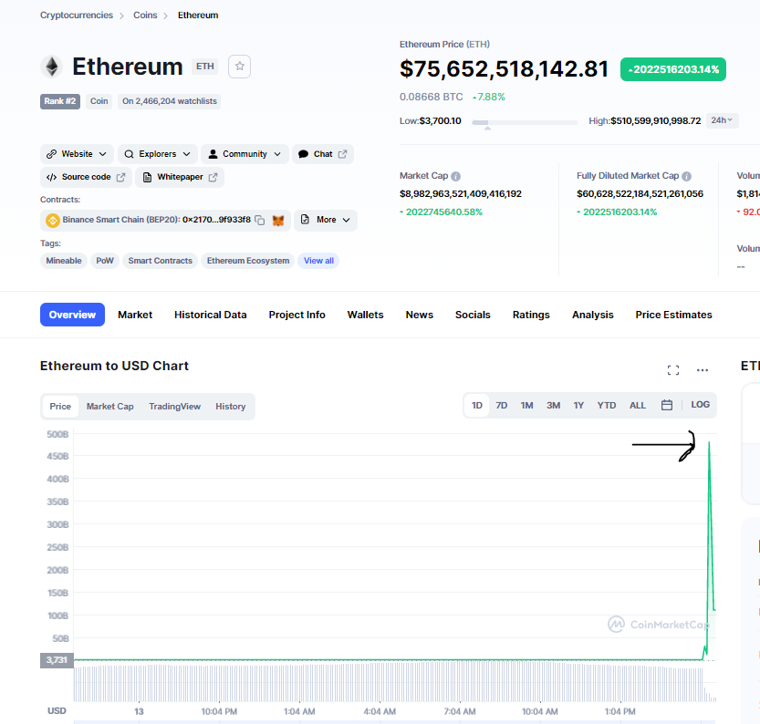Click the Low/High price range slider

tap(524, 122)
